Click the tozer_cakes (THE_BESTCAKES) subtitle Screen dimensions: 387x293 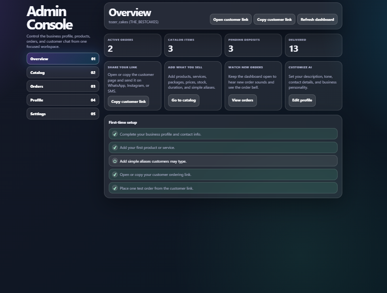point(133,22)
